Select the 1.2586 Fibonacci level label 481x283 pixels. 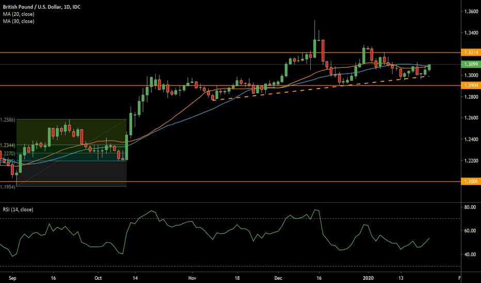8,120
